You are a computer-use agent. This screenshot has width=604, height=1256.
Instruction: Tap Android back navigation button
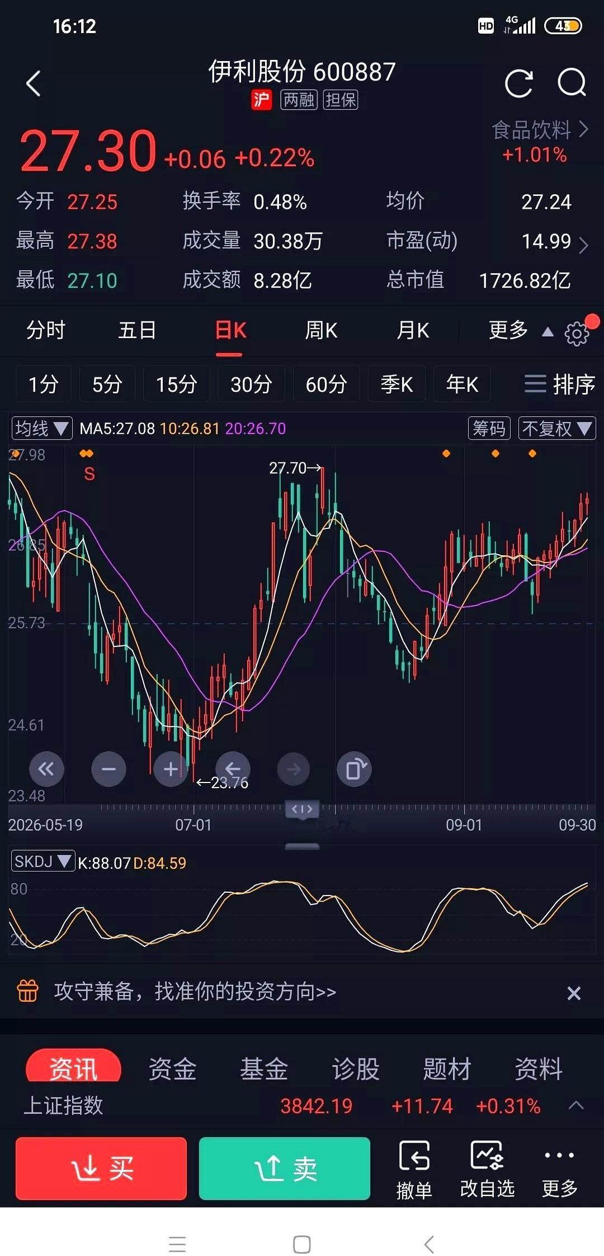[x=429, y=1244]
